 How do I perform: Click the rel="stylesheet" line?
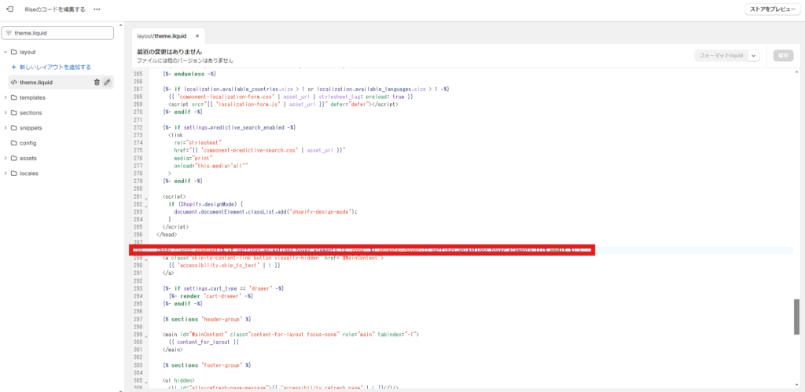click(197, 143)
